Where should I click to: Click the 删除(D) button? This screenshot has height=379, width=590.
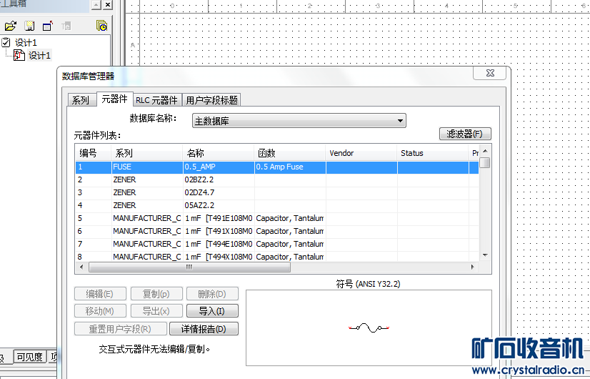point(213,294)
